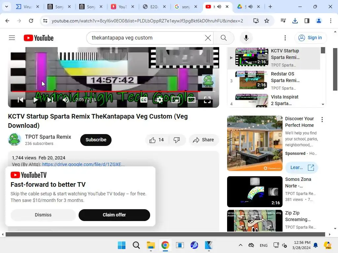
Task: Open sponsored ad options menu
Action: (x=322, y=120)
